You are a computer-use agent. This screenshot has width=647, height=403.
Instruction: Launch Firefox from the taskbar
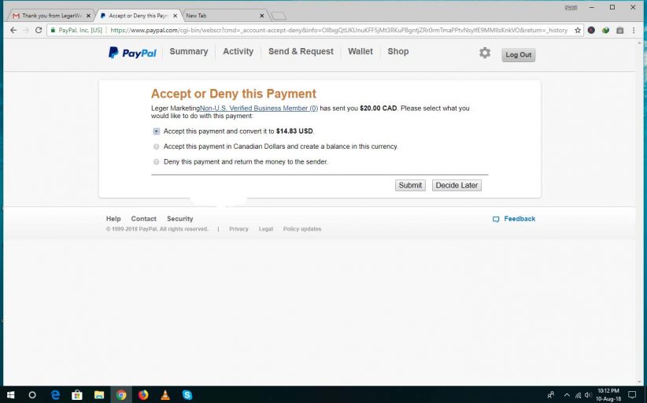coord(143,394)
